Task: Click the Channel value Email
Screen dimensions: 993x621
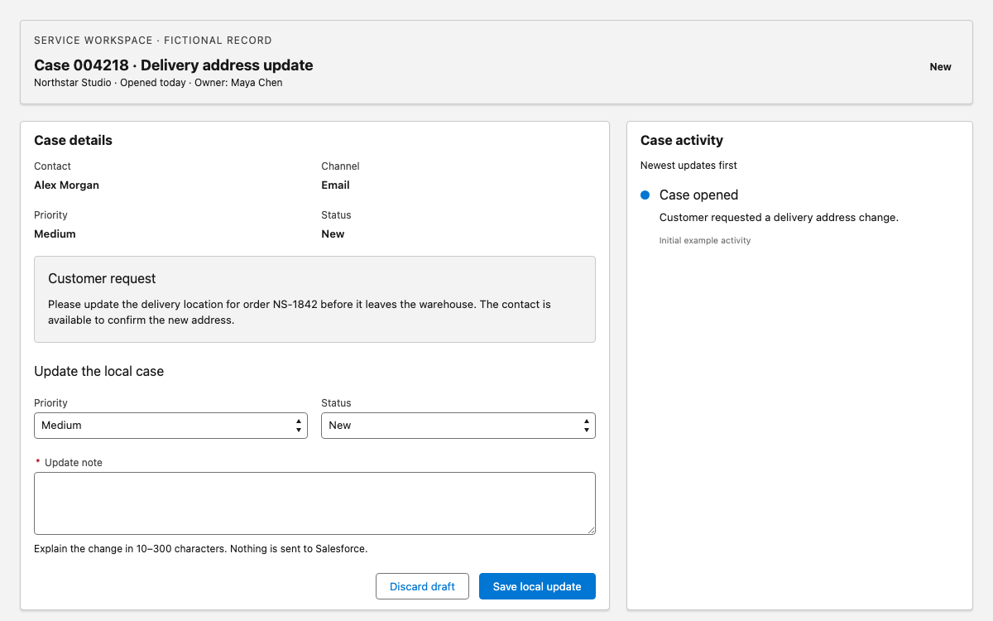Action: pos(335,185)
